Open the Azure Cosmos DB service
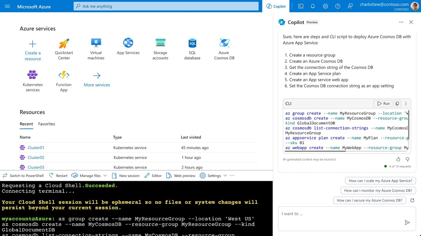 [224, 48]
